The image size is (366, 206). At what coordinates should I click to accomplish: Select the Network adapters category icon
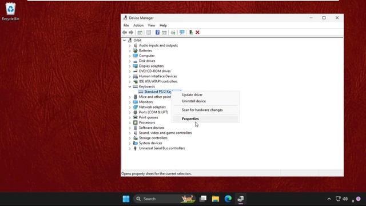tap(135, 107)
